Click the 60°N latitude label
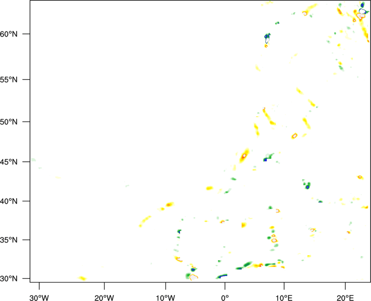Viewport: 371px width, 301px height. point(9,34)
